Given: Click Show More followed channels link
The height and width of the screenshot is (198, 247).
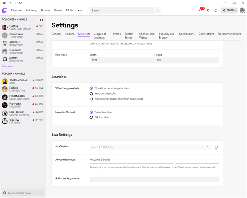Looking at the screenshot, I should tap(7, 66).
